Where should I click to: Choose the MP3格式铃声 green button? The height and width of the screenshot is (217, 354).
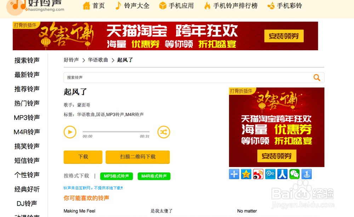pyautogui.click(x=116, y=176)
